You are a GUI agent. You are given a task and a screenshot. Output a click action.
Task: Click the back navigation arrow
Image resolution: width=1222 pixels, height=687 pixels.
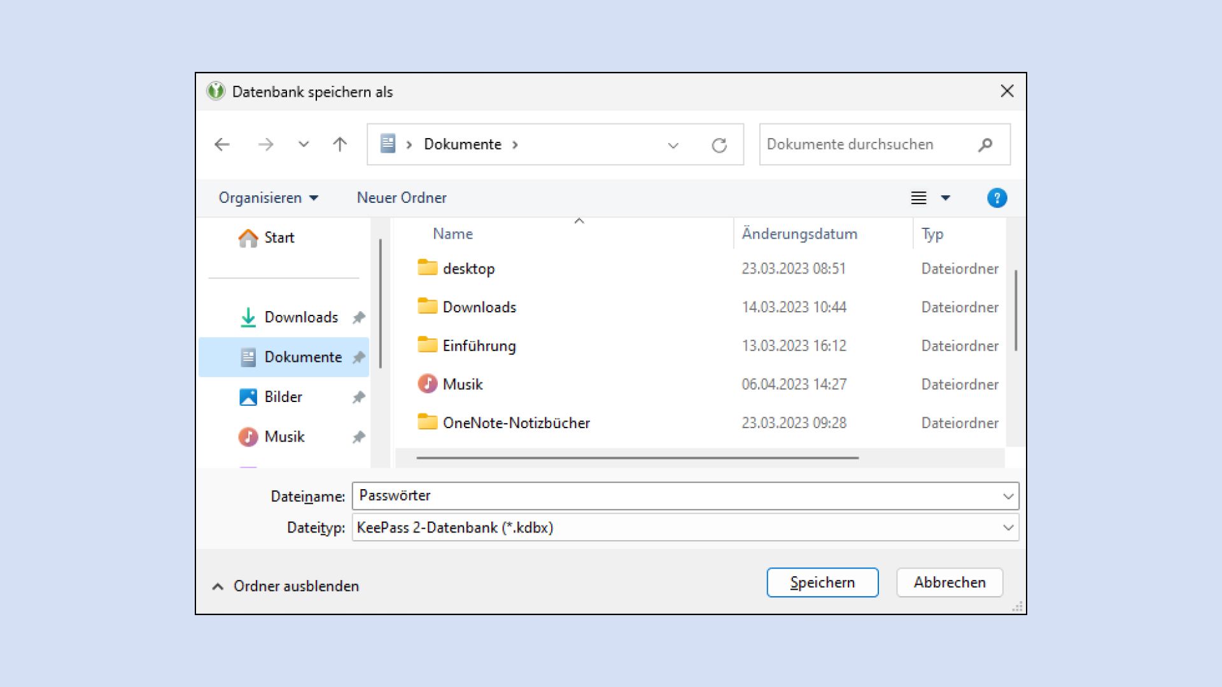tap(221, 144)
